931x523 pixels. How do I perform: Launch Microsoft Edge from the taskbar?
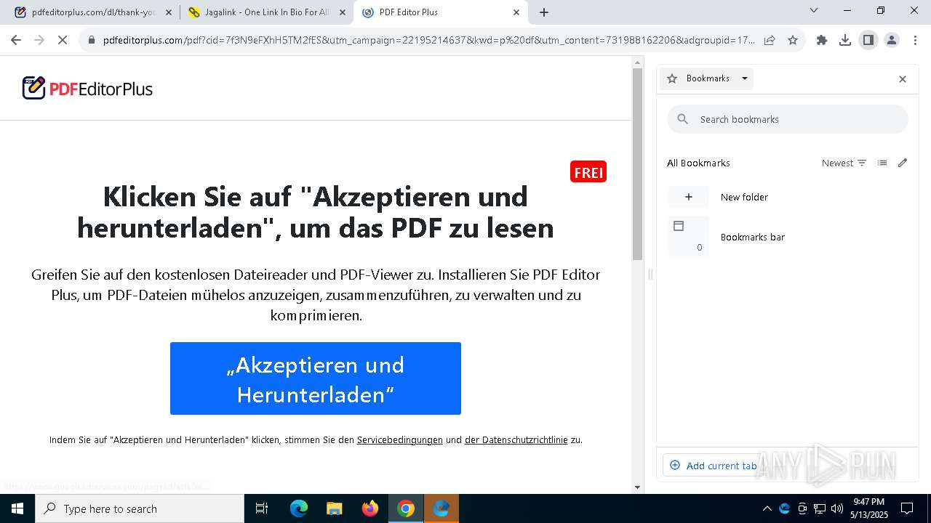(x=299, y=508)
